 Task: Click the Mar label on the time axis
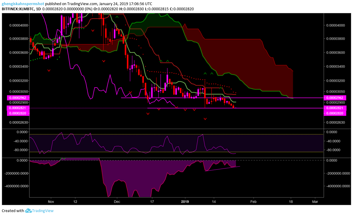315,201
